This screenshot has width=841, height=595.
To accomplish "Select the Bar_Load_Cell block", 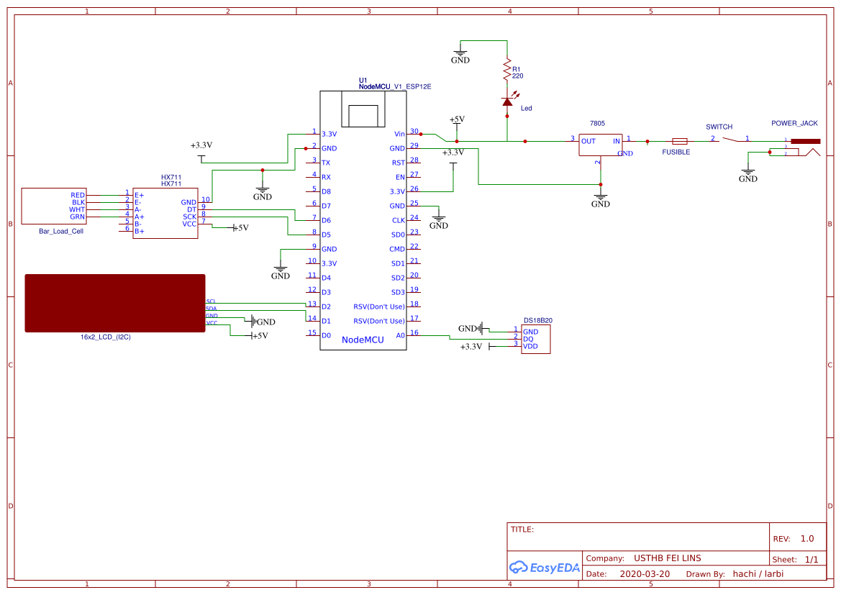I will click(x=53, y=205).
